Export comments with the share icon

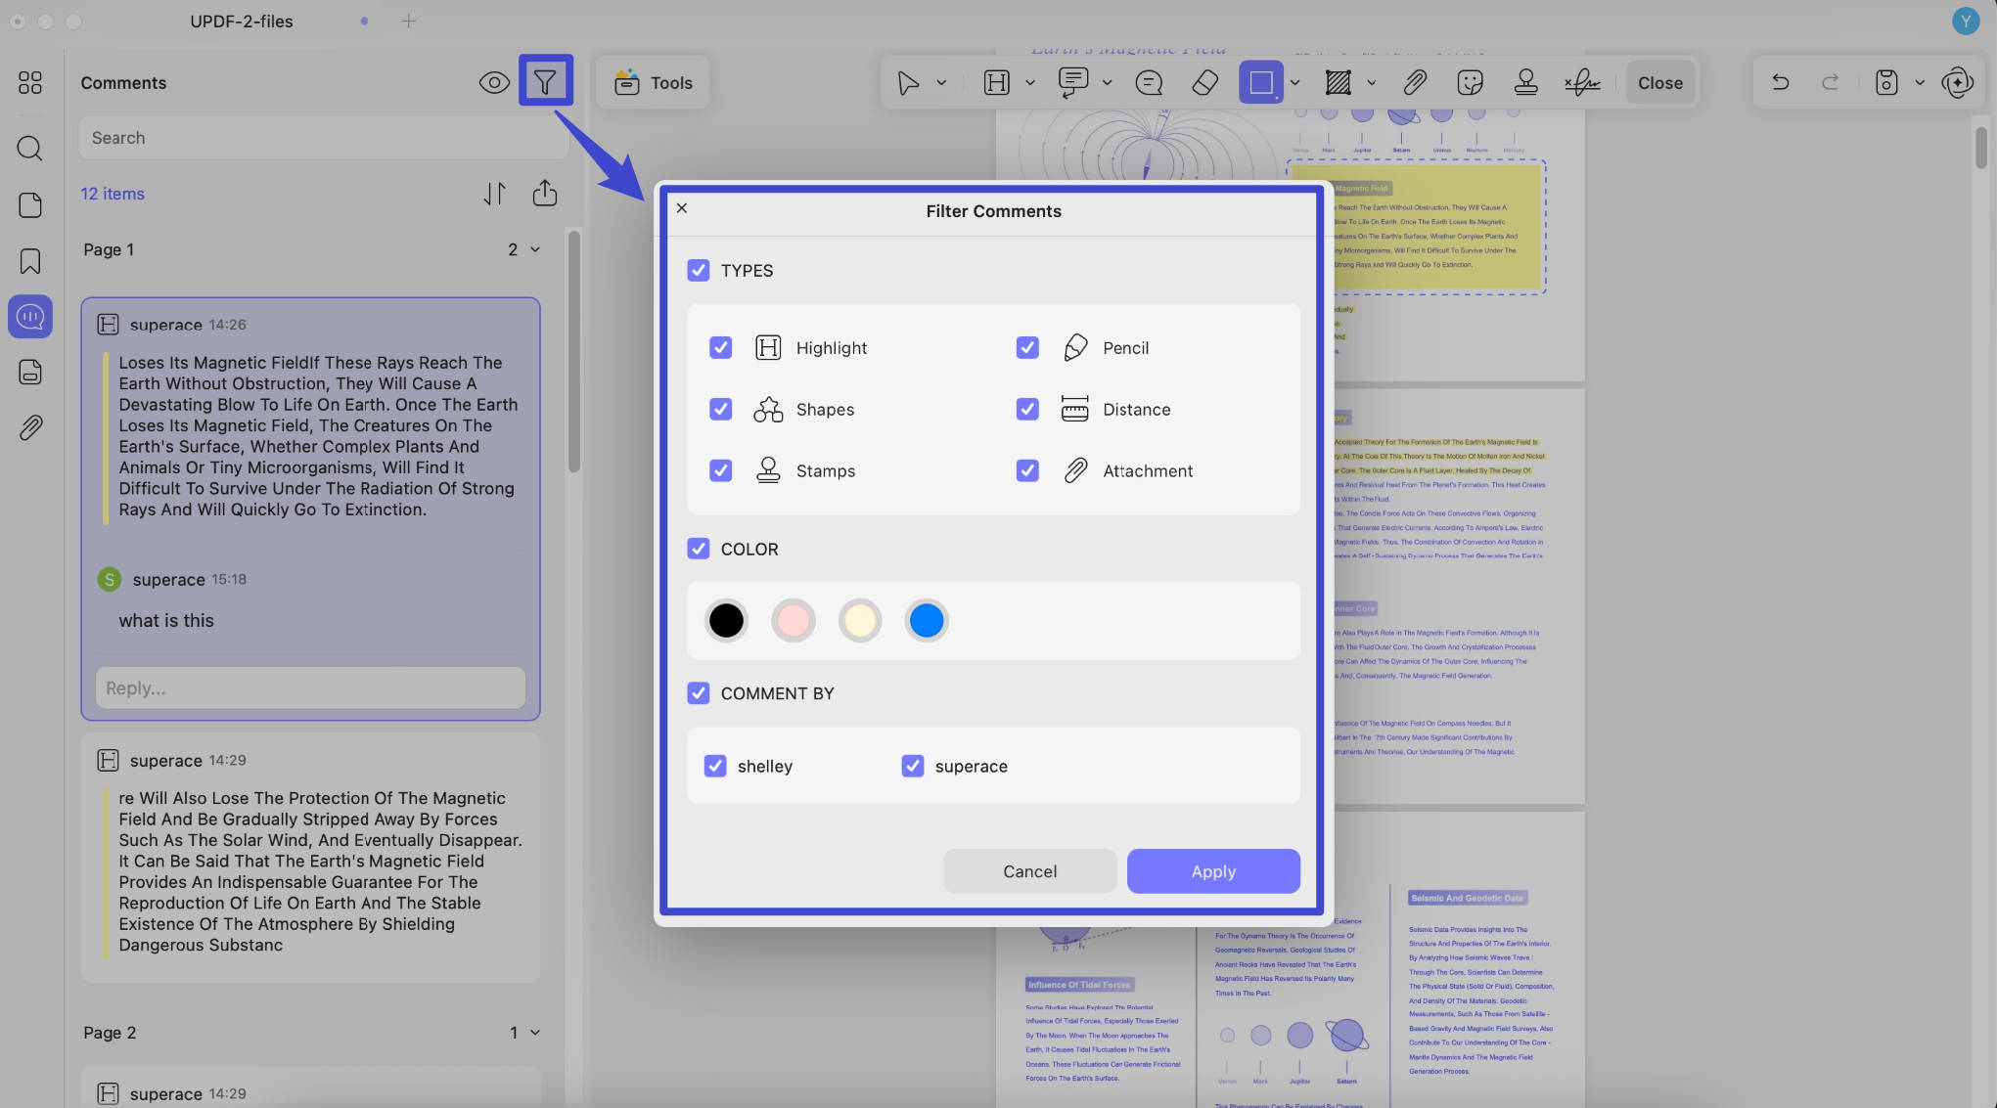point(545,193)
